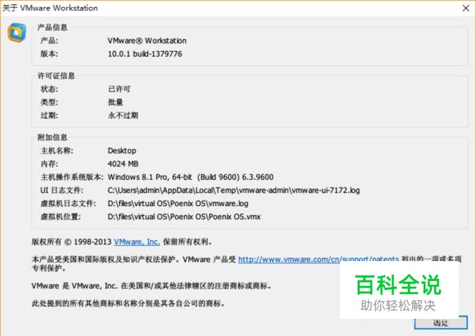The height and width of the screenshot is (336, 476).
Task: Click host name value Desktop
Action: tap(122, 150)
